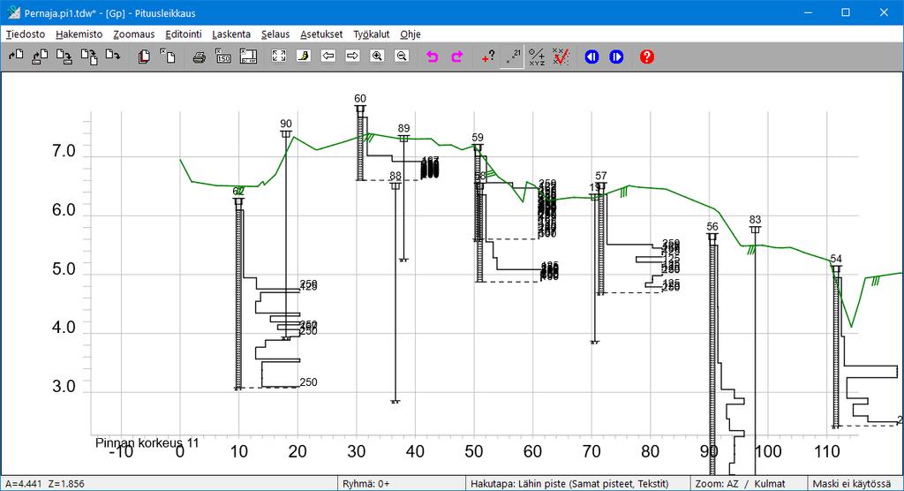The width and height of the screenshot is (904, 491).
Task: Click the zoom extents icon
Action: coord(279,56)
